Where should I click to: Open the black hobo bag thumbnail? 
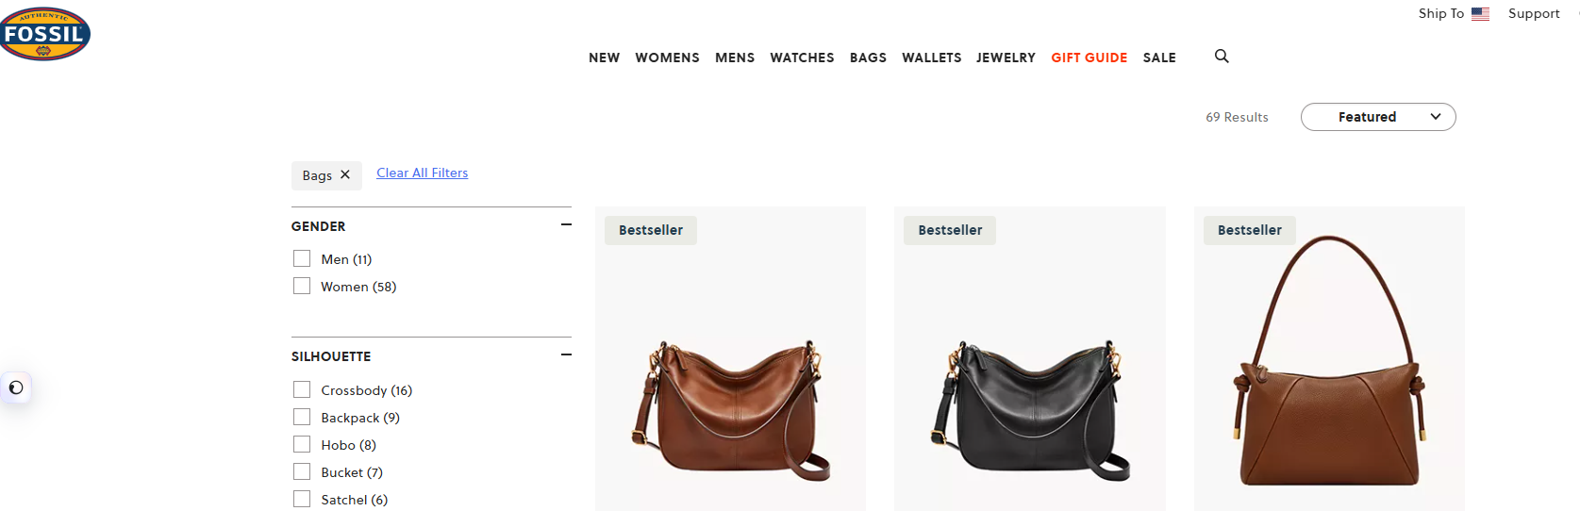tap(1030, 359)
